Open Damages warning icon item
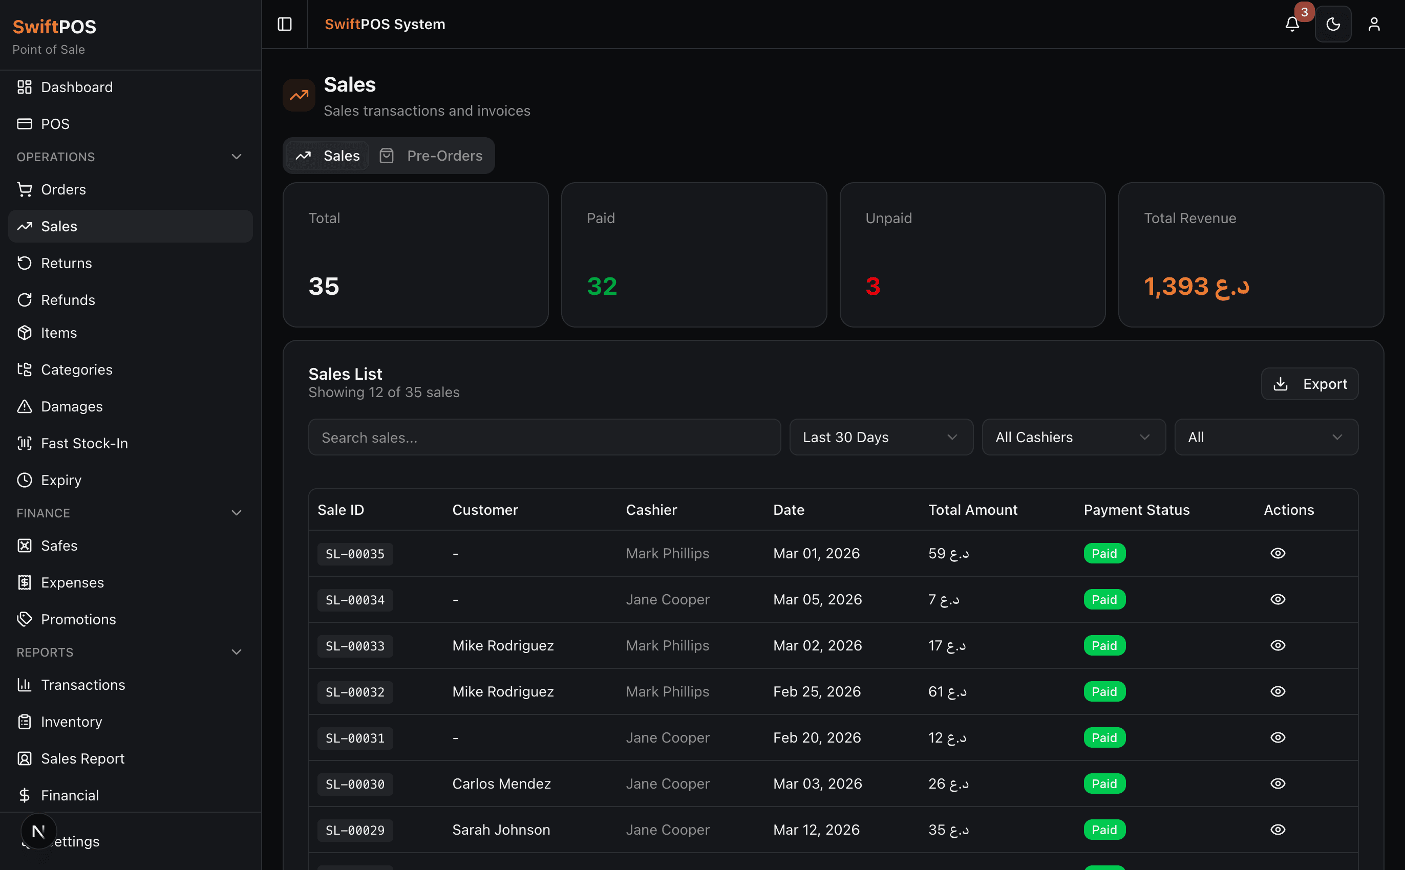Screen dimensions: 1405x870 pos(24,406)
